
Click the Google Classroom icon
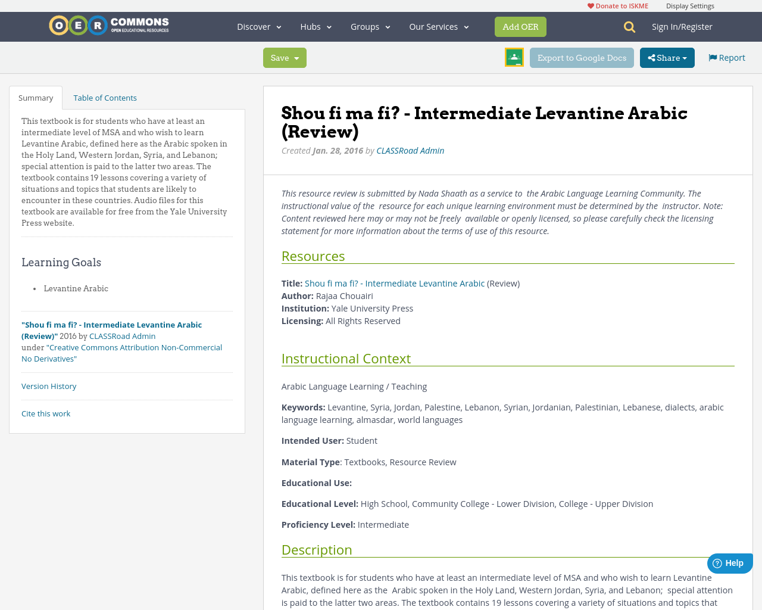[514, 57]
